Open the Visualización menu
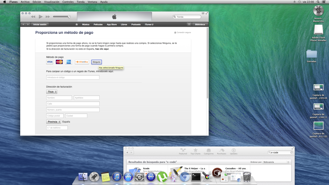The width and height of the screenshot is (329, 185). click(52, 2)
